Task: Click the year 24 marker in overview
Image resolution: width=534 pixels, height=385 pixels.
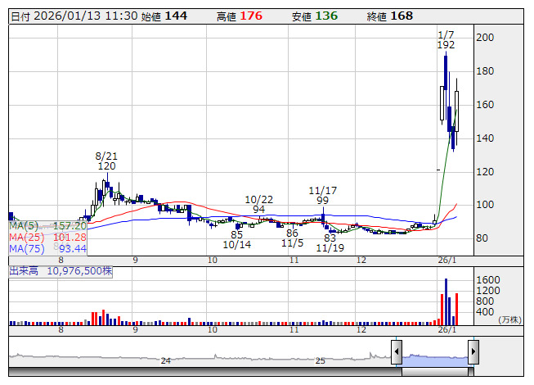Action: [166, 360]
